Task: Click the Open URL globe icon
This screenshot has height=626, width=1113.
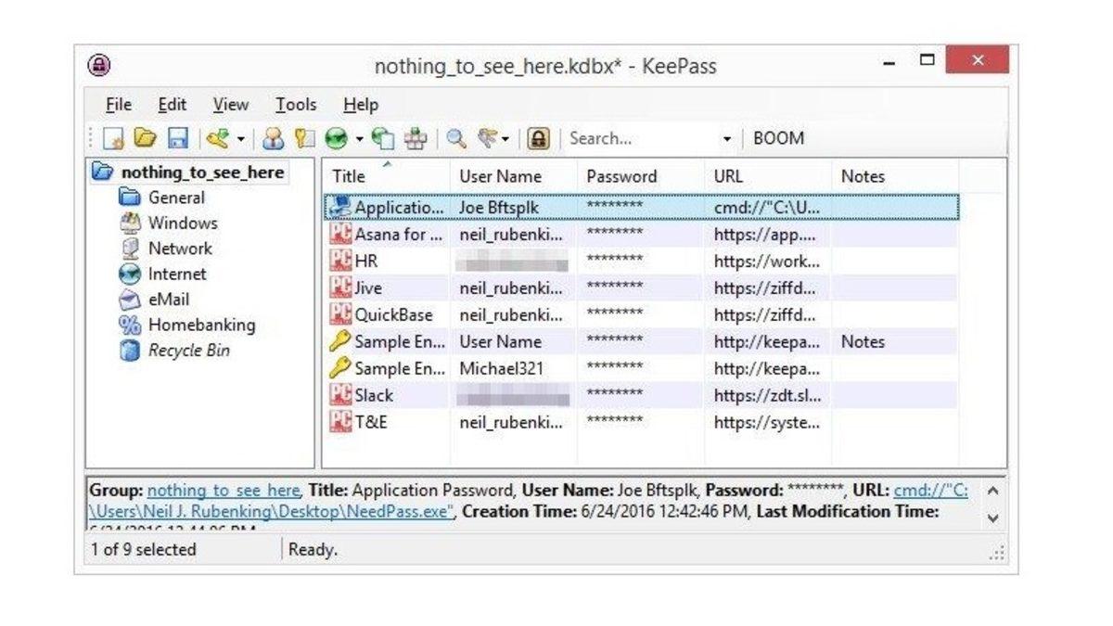Action: click(x=336, y=139)
